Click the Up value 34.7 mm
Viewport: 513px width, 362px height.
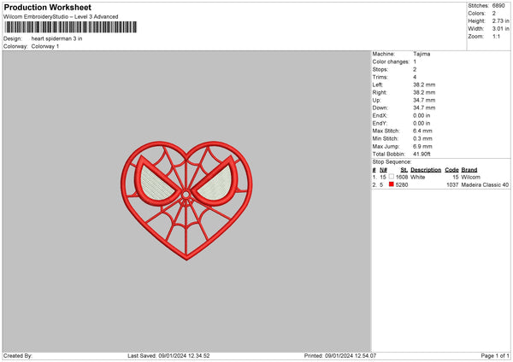(x=424, y=100)
